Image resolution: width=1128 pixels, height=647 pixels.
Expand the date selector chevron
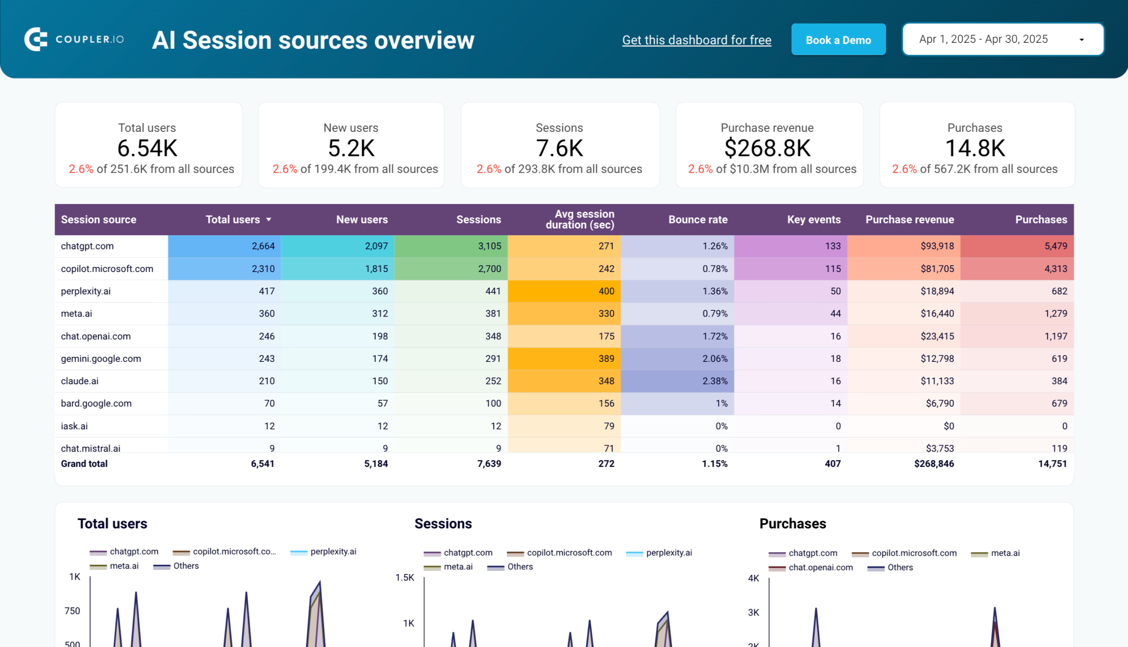point(1081,39)
